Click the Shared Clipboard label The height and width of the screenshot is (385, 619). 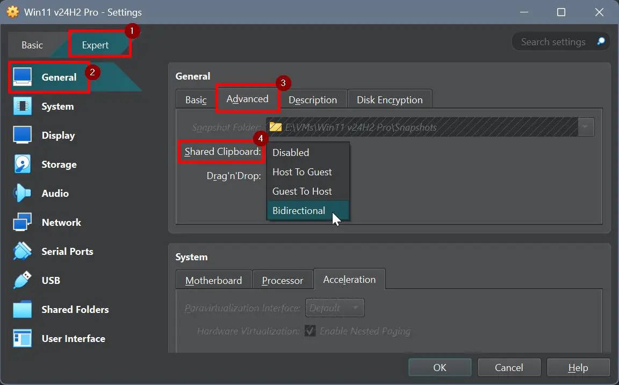point(222,152)
